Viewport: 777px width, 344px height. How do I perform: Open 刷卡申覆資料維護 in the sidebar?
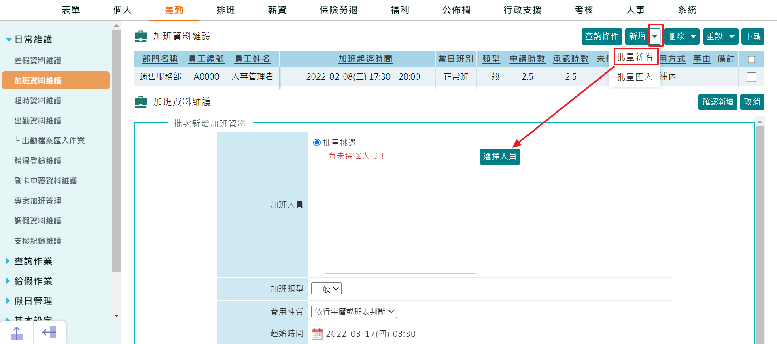click(x=46, y=181)
